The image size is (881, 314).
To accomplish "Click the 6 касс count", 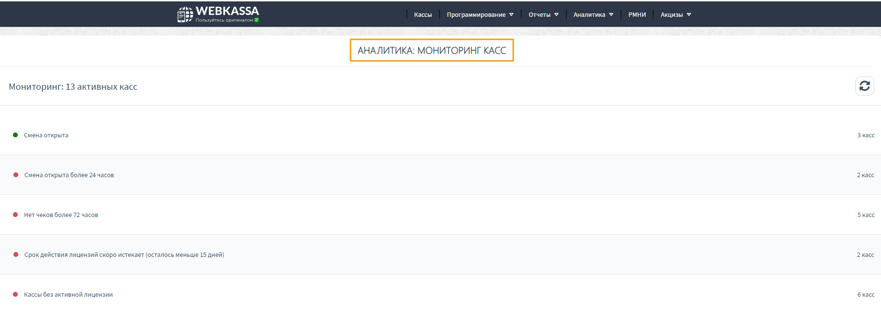I will coord(866,295).
